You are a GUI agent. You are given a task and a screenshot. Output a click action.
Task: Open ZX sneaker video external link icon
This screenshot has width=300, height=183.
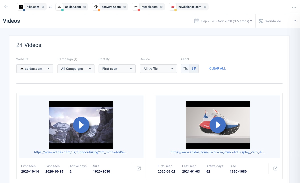275,168
